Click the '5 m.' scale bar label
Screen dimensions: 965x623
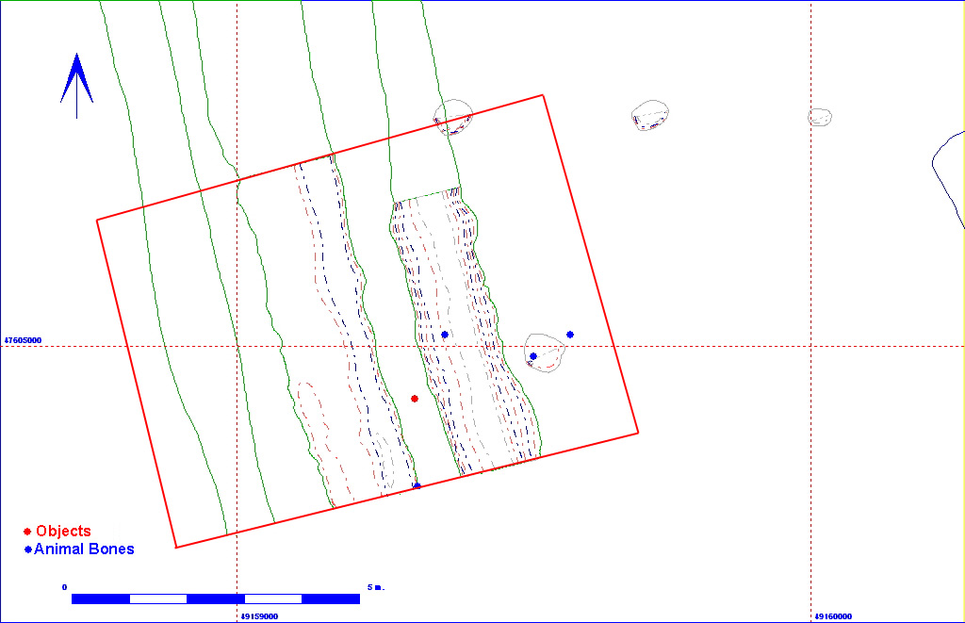click(376, 587)
